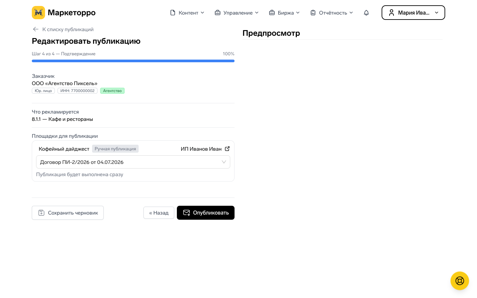Screen dimensions: 477x298
Task: Click the Биржа briefcase icon
Action: pyautogui.click(x=272, y=13)
